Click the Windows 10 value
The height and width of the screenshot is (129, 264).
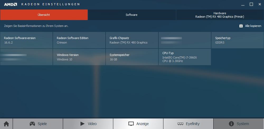click(64, 59)
